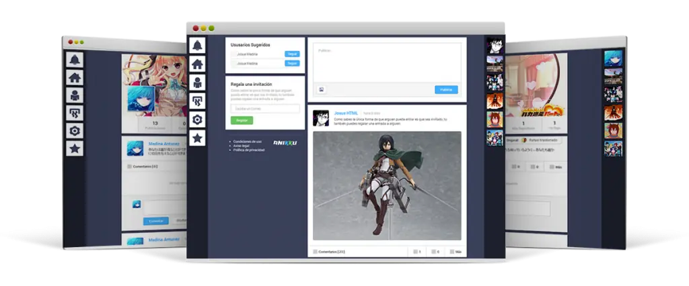Image resolution: width=689 pixels, height=286 pixels.
Task: Open Más options in the right window post
Action: (x=555, y=166)
